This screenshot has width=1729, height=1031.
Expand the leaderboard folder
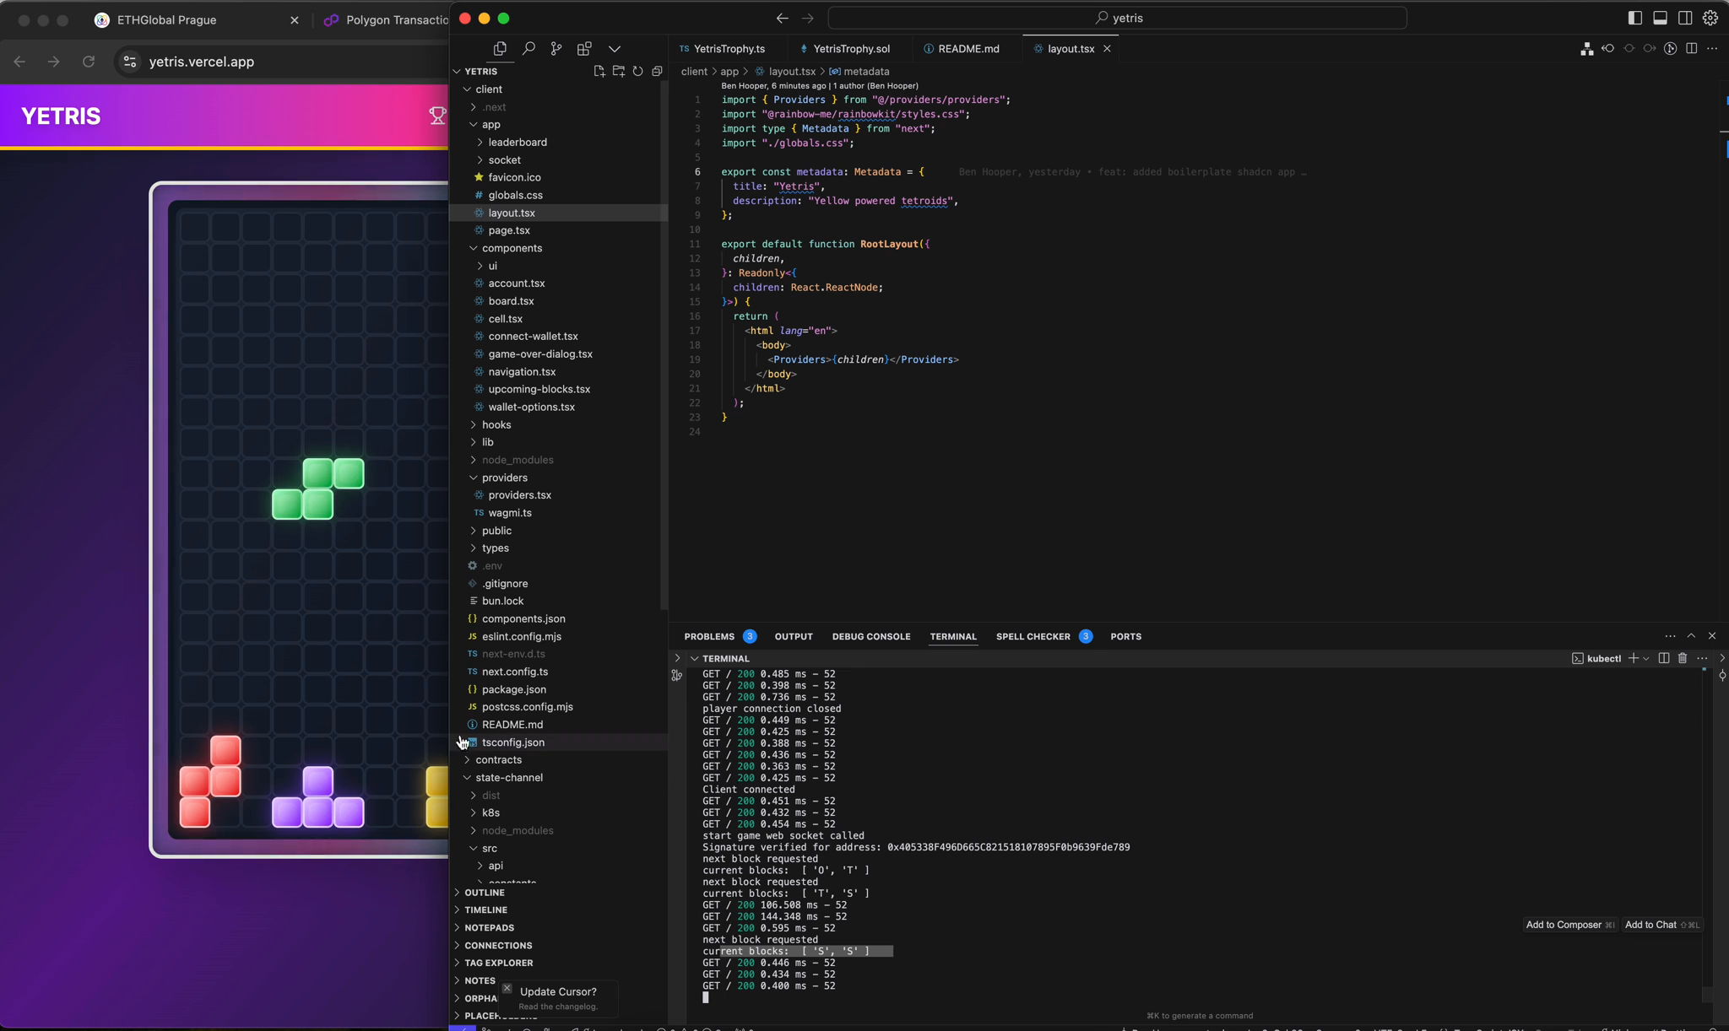[512, 143]
